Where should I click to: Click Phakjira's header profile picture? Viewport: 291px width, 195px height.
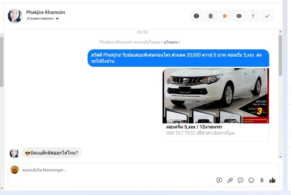coord(15,16)
